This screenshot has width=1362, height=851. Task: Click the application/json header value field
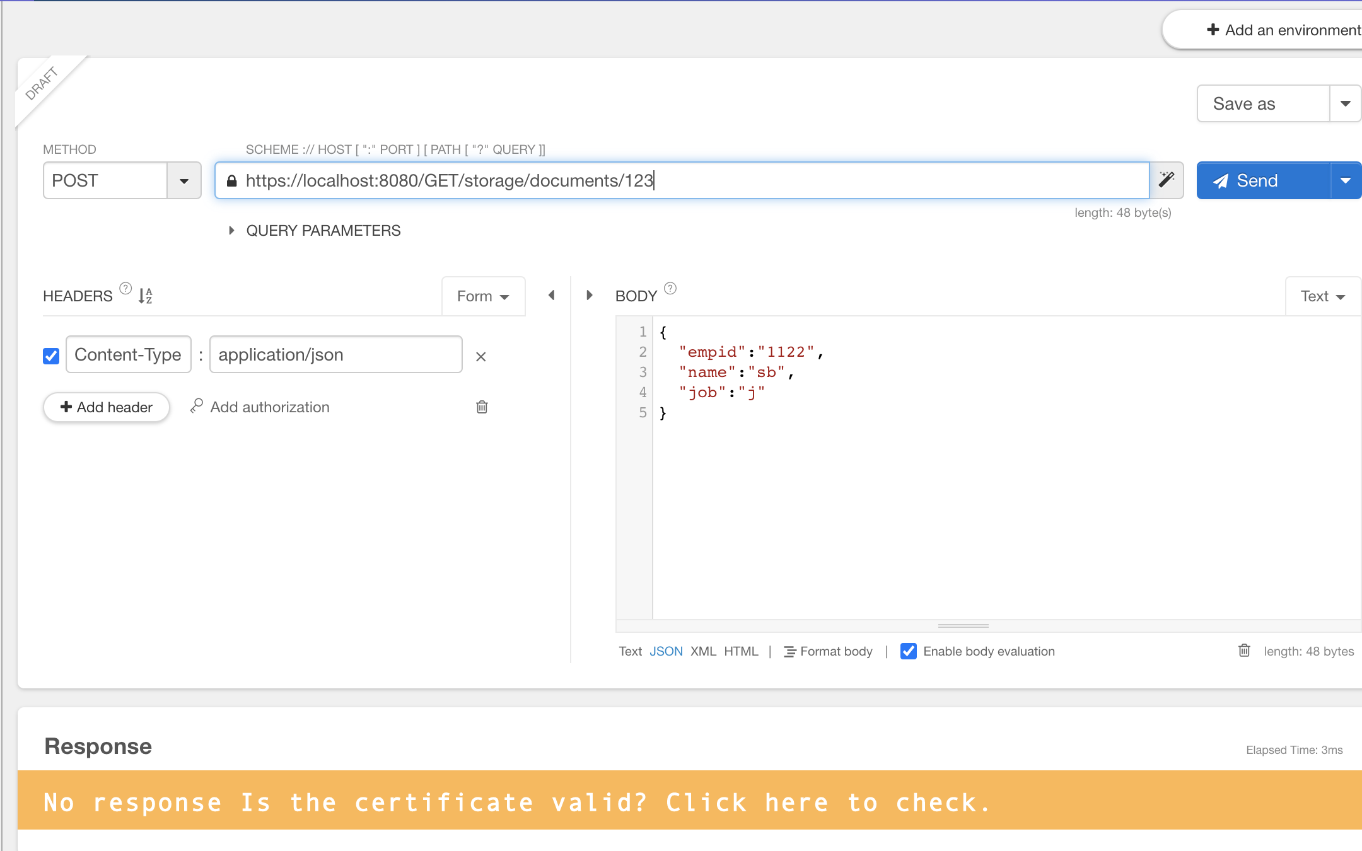[x=335, y=354]
